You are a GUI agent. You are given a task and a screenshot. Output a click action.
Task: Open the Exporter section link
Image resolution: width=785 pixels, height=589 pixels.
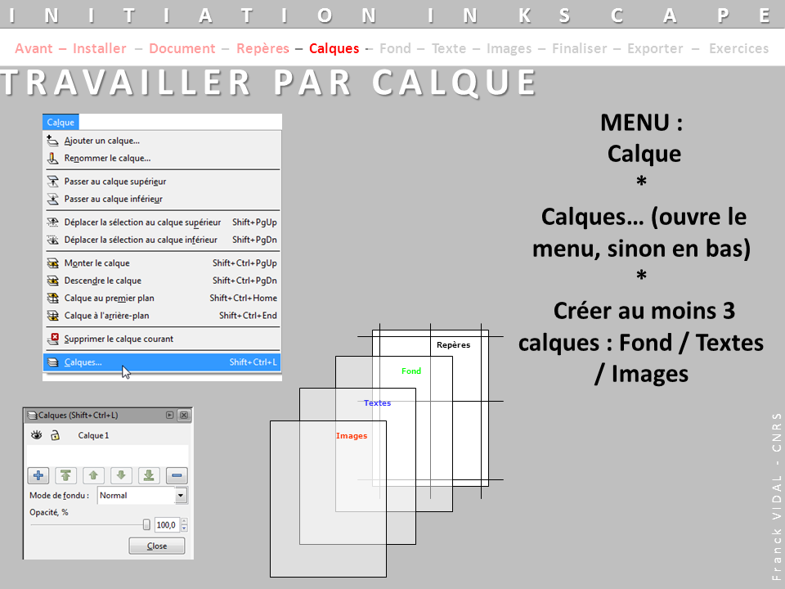655,48
